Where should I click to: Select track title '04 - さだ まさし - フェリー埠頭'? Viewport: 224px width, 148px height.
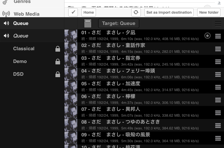[x=118, y=71]
